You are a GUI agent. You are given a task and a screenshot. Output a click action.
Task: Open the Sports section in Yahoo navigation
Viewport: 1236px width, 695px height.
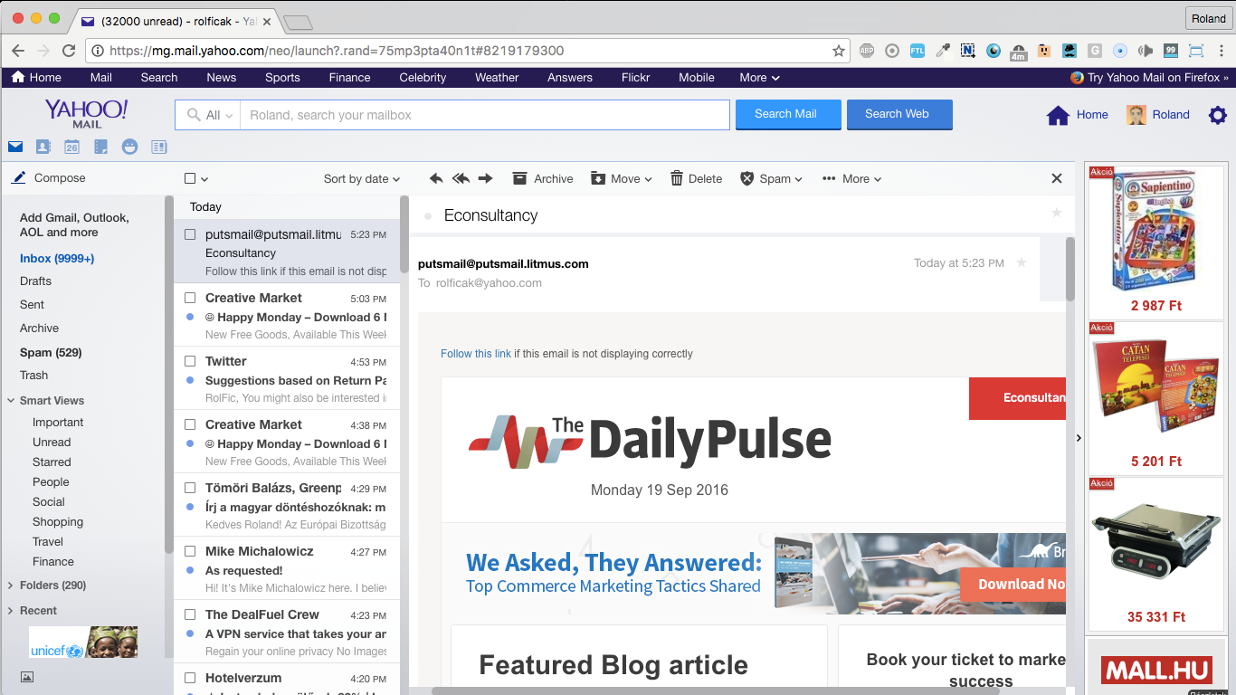pyautogui.click(x=281, y=78)
